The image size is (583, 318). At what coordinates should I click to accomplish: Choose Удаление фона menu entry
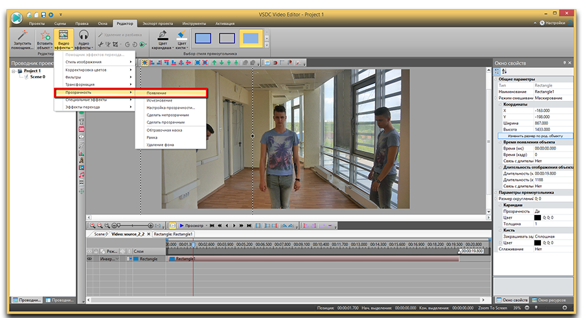click(x=170, y=144)
